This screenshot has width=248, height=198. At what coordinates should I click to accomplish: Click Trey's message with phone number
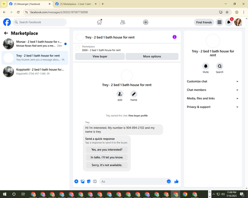tap(123, 130)
